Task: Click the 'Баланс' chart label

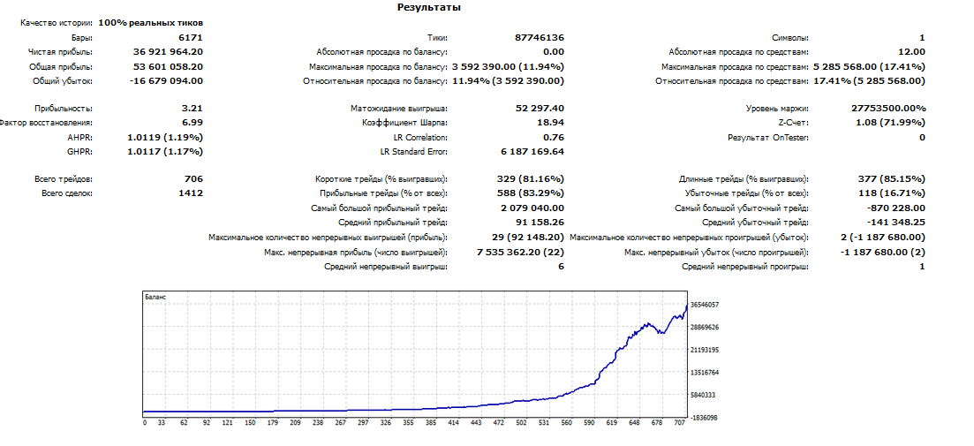Action: coord(155,298)
